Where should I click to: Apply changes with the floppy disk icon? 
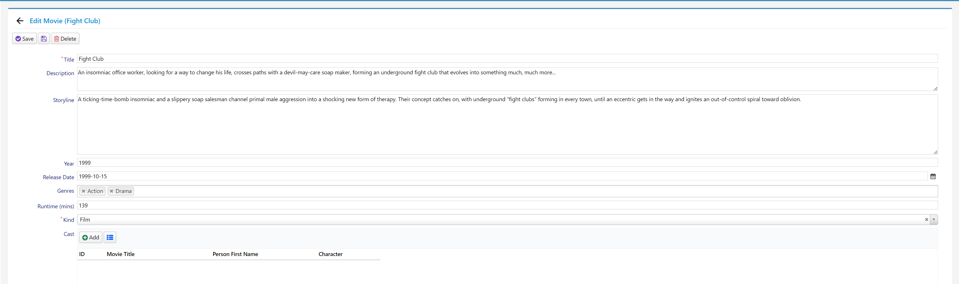pos(44,39)
